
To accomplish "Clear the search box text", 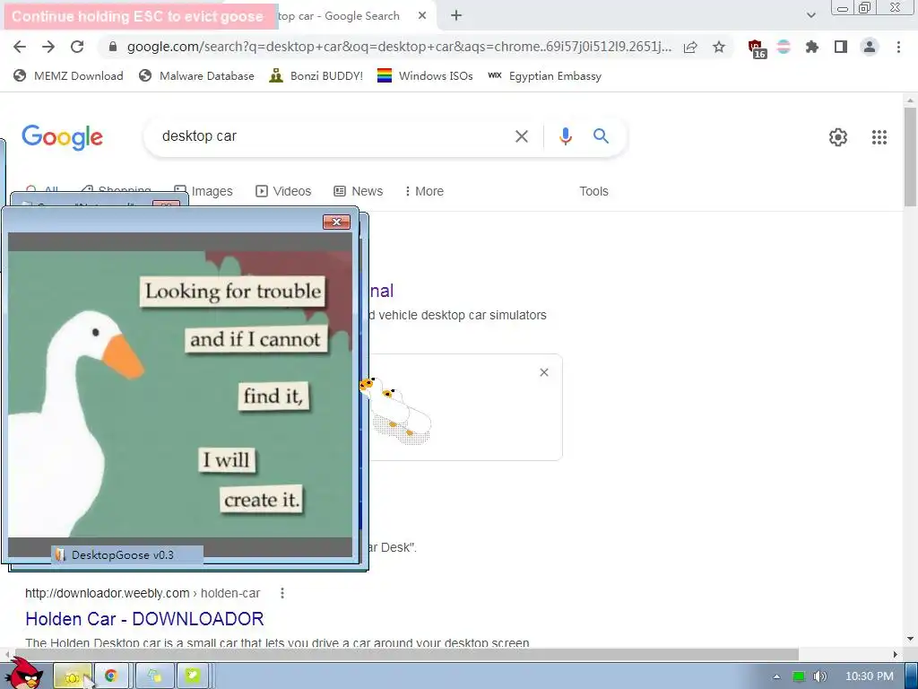I will tap(521, 136).
